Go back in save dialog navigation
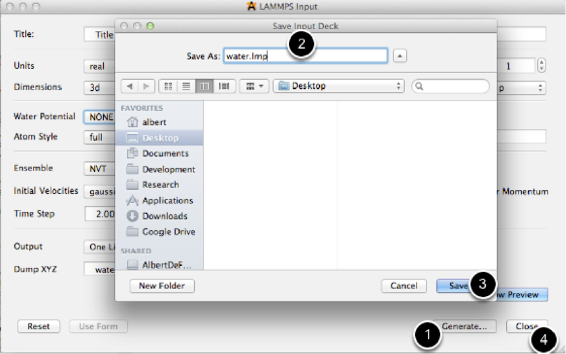 pyautogui.click(x=130, y=86)
